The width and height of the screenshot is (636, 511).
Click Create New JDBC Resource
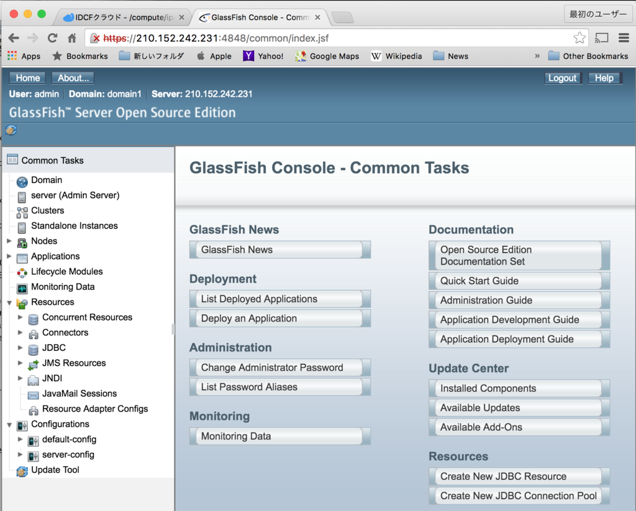pyautogui.click(x=519, y=476)
